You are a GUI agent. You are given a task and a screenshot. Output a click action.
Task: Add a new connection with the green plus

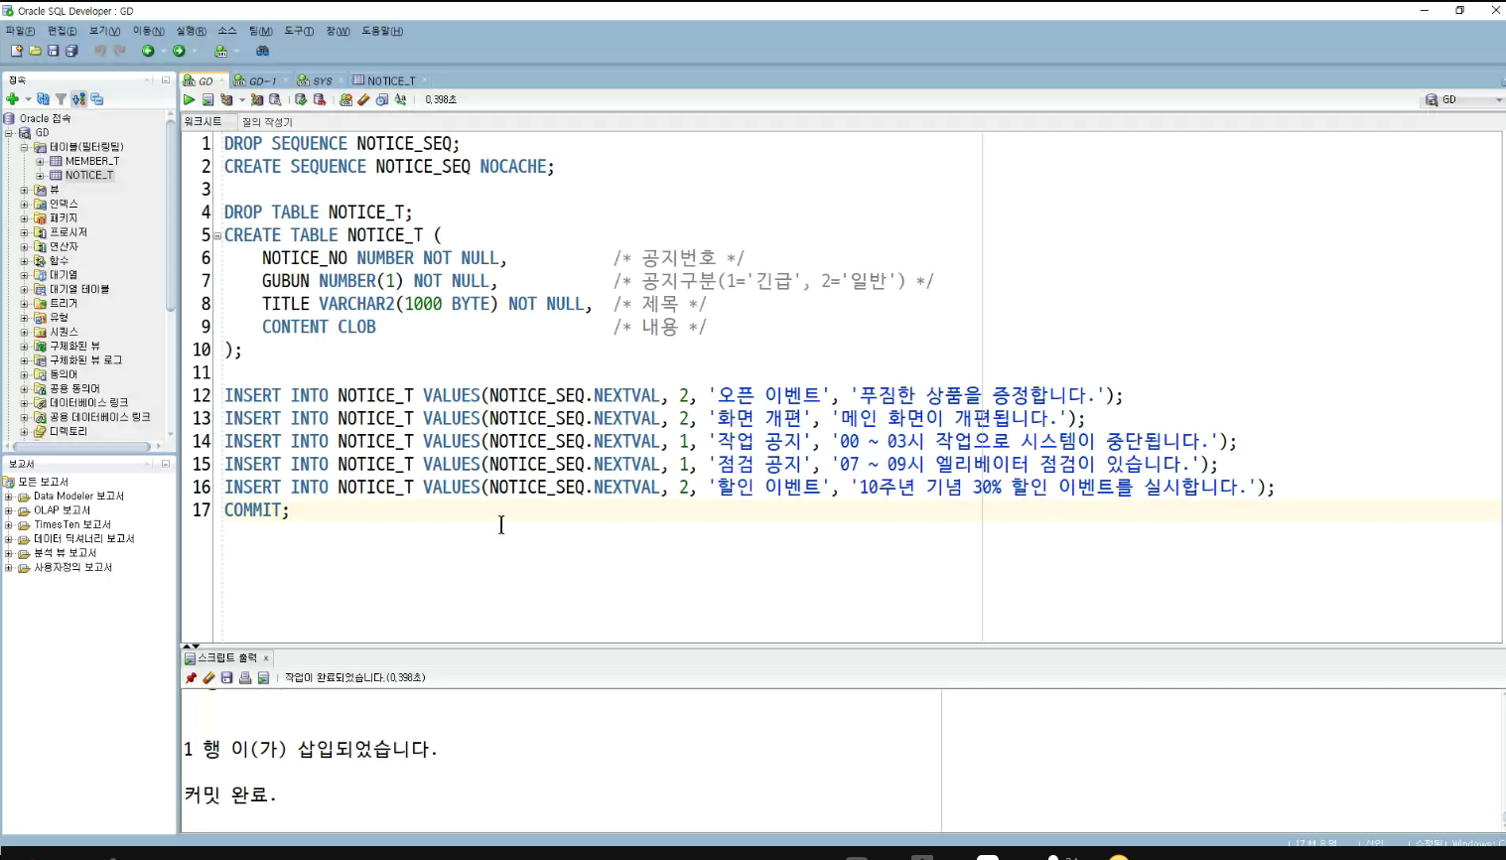12,98
